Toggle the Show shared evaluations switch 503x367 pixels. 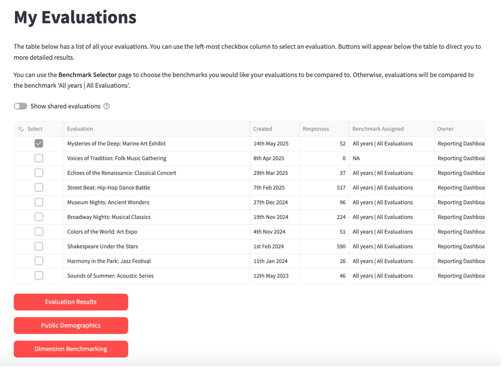[x=21, y=106]
